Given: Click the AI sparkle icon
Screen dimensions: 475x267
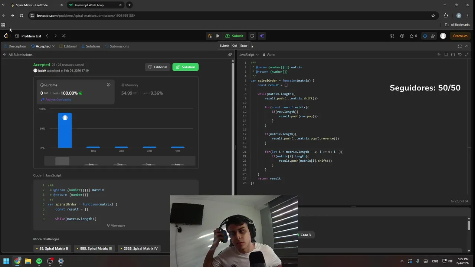Looking at the screenshot, I should [262, 36].
